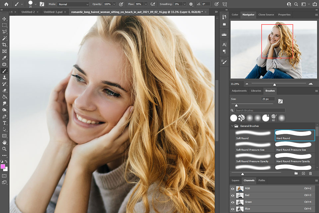319x213 pixels.
Task: Select the Rectangle shape tool
Action: (4, 136)
